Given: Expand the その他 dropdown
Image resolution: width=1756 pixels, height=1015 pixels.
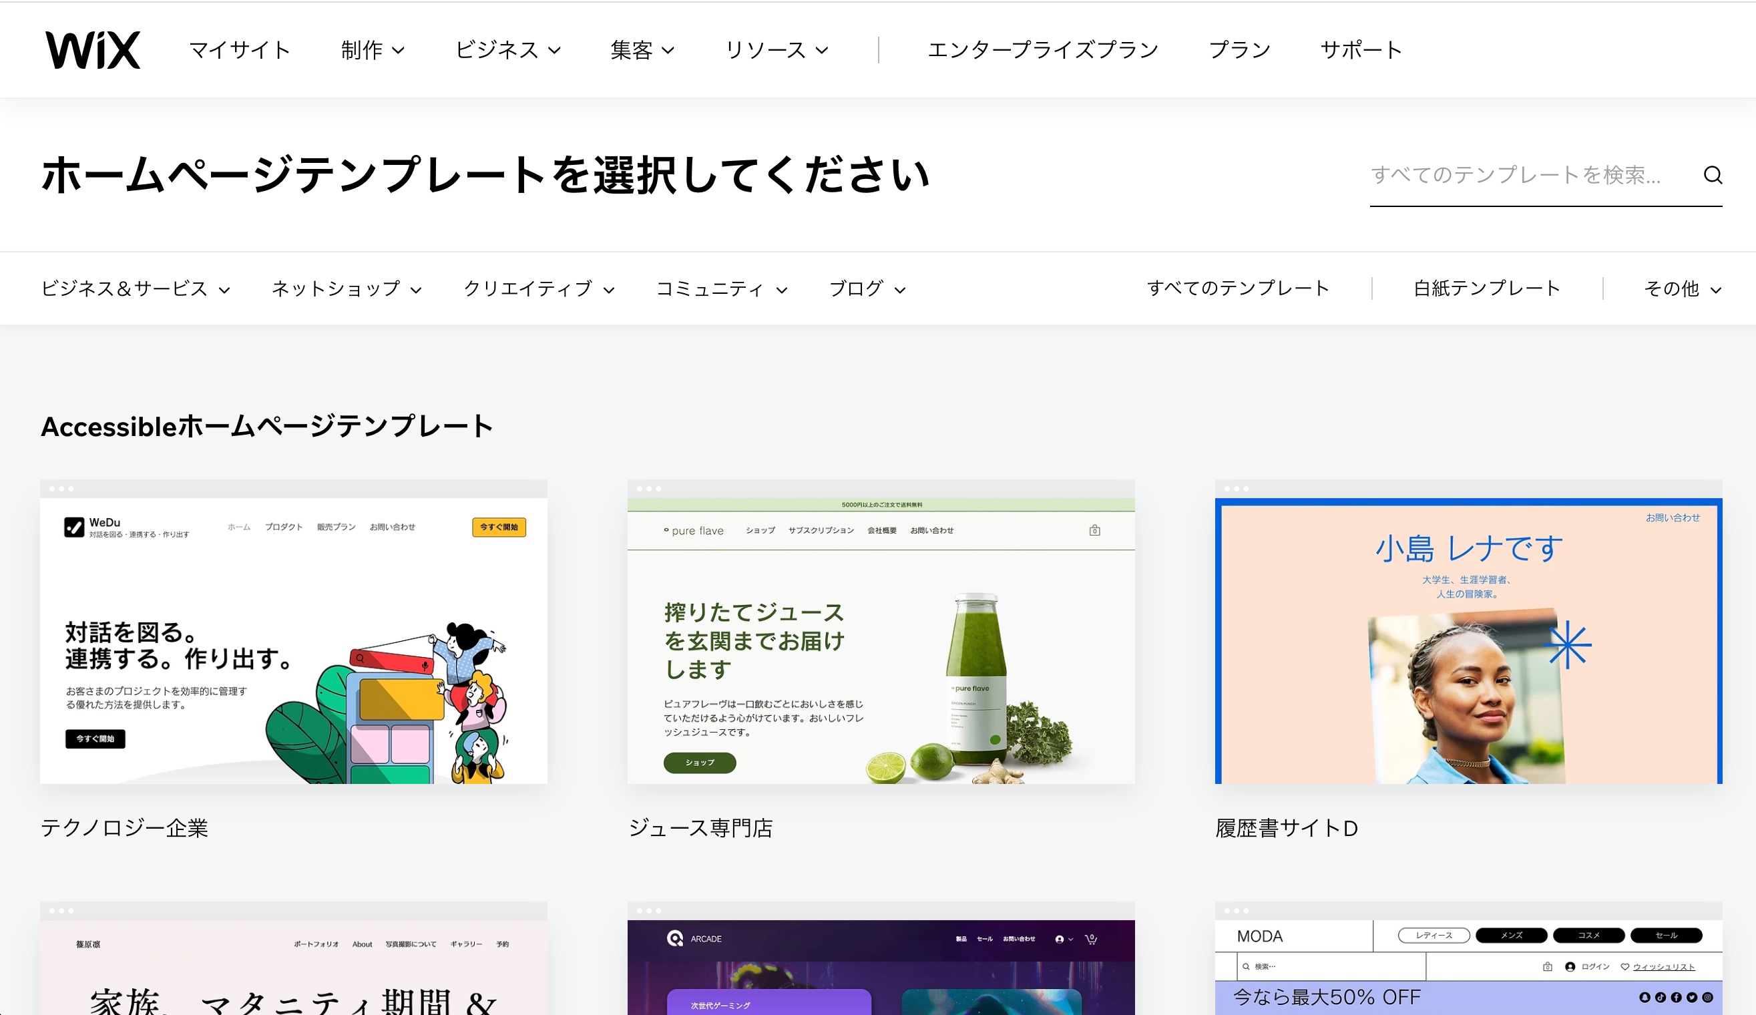Looking at the screenshot, I should (1682, 288).
